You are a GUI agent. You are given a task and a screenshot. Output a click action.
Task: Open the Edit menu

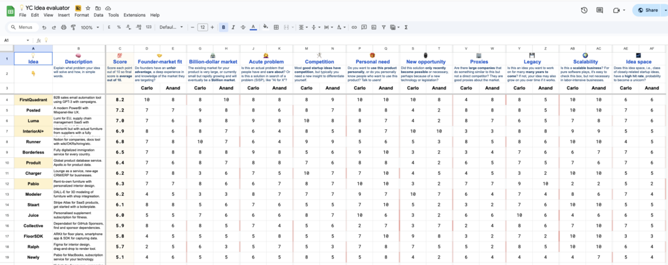point(35,15)
